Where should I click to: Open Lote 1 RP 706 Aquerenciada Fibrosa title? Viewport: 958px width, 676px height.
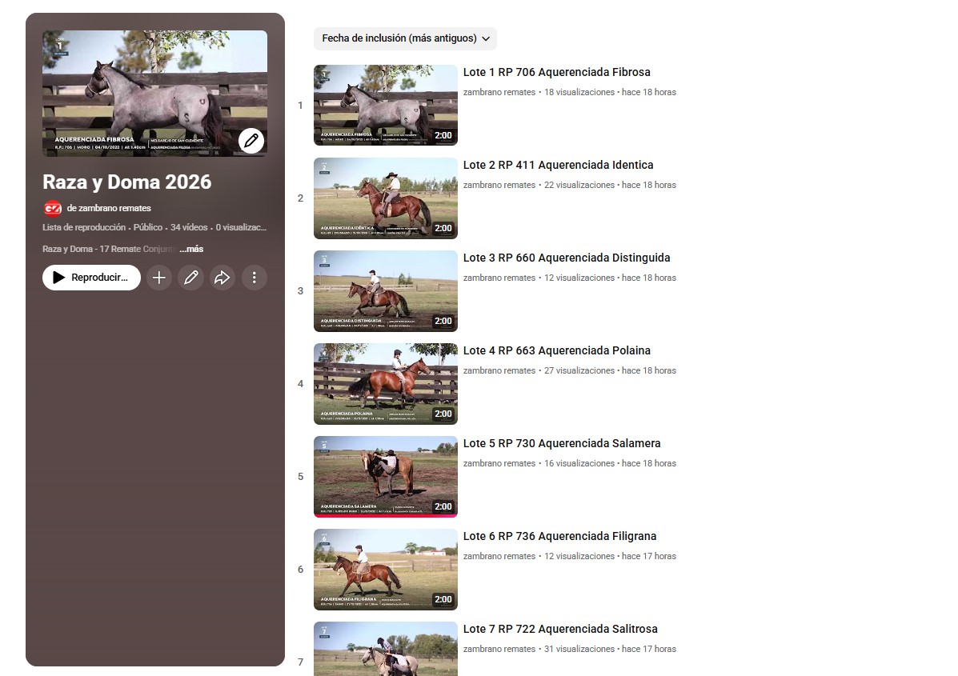click(x=556, y=72)
